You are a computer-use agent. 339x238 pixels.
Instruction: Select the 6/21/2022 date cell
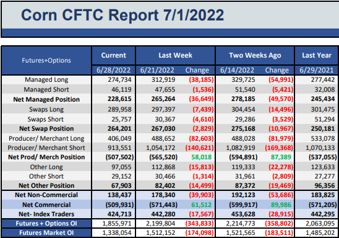coord(157,70)
